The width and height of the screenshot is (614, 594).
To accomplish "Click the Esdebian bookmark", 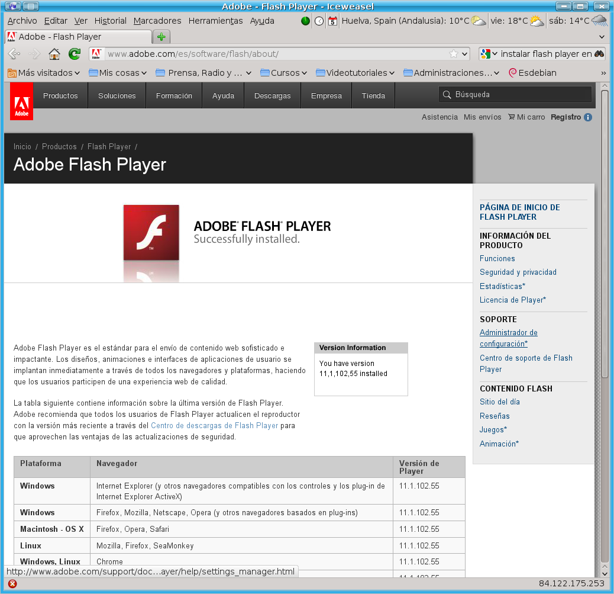I will [x=532, y=73].
